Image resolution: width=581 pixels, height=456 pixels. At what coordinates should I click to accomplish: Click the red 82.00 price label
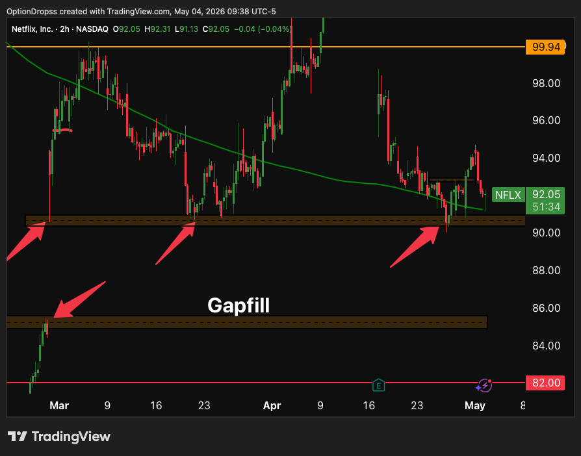pyautogui.click(x=545, y=383)
